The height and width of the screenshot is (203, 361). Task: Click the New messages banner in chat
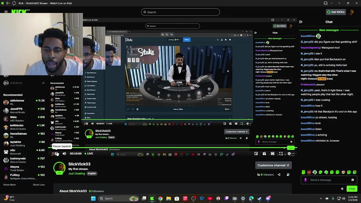tap(329, 30)
